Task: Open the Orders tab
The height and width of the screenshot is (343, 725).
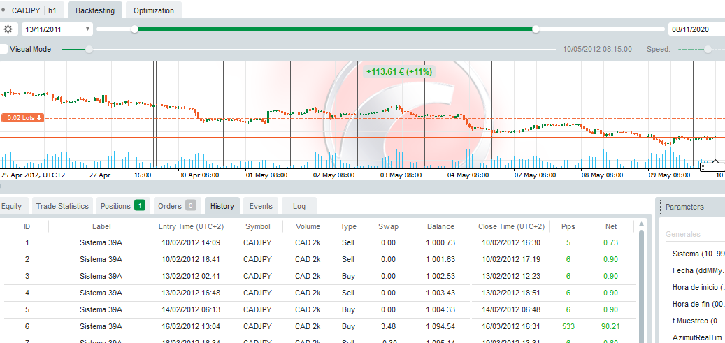Action: 177,206
